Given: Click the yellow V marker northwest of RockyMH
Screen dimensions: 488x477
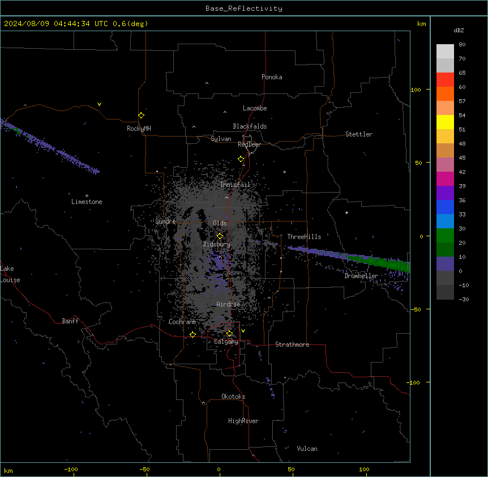Looking at the screenshot, I should (99, 104).
